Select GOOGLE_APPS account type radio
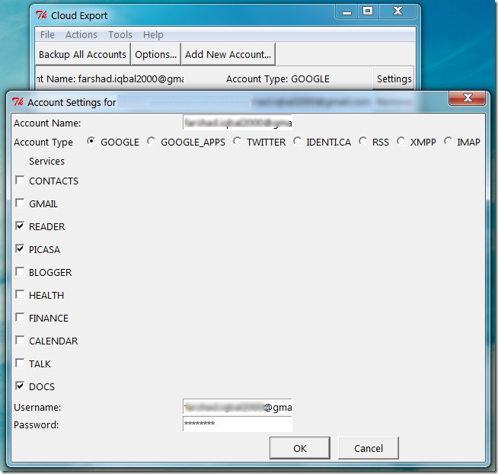The width and height of the screenshot is (498, 474). [x=152, y=141]
